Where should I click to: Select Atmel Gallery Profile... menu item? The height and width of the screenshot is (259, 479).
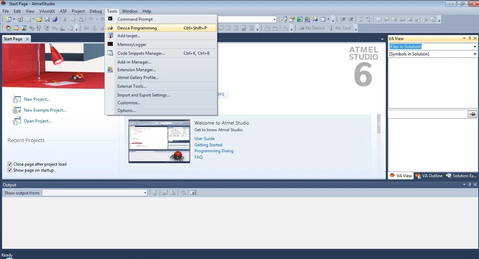coord(161,77)
